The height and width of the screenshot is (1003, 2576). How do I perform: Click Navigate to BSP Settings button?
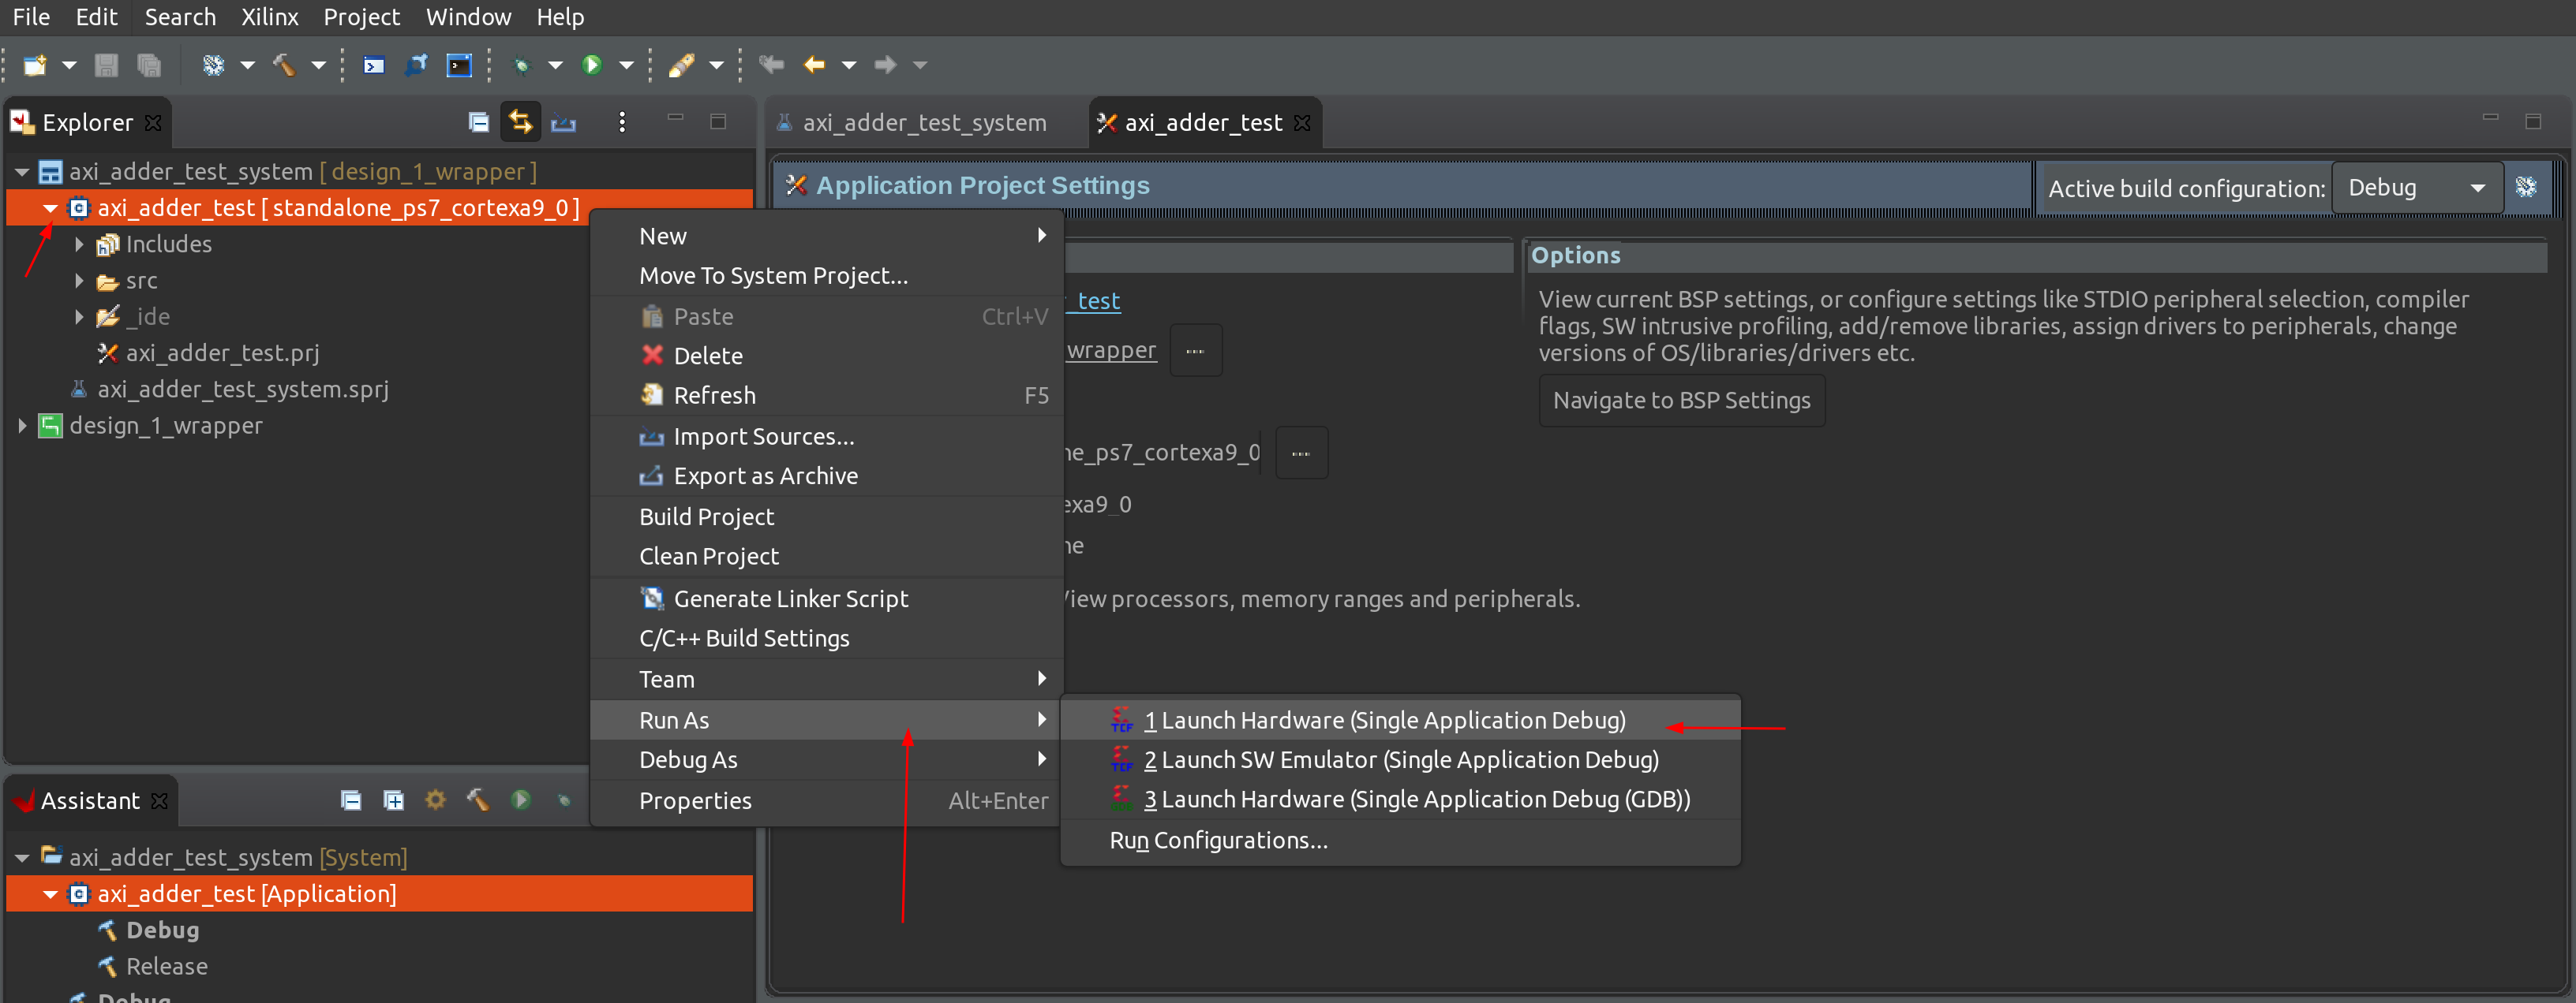[1681, 400]
